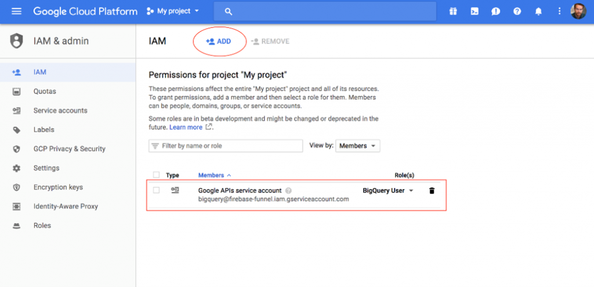Select all members with header checkbox
This screenshot has width=594, height=287.
[x=156, y=175]
